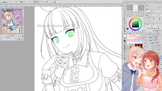Select the Lasso selection tool
Viewport: 162px width, 91px height.
pos(125,9)
